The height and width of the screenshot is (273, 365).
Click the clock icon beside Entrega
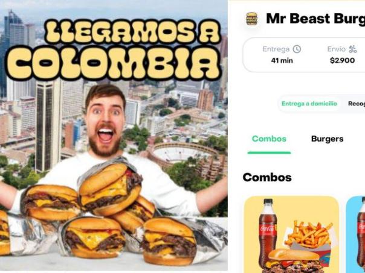[297, 49]
